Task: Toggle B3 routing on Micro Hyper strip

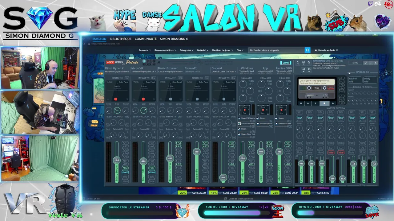Action: click(x=125, y=168)
